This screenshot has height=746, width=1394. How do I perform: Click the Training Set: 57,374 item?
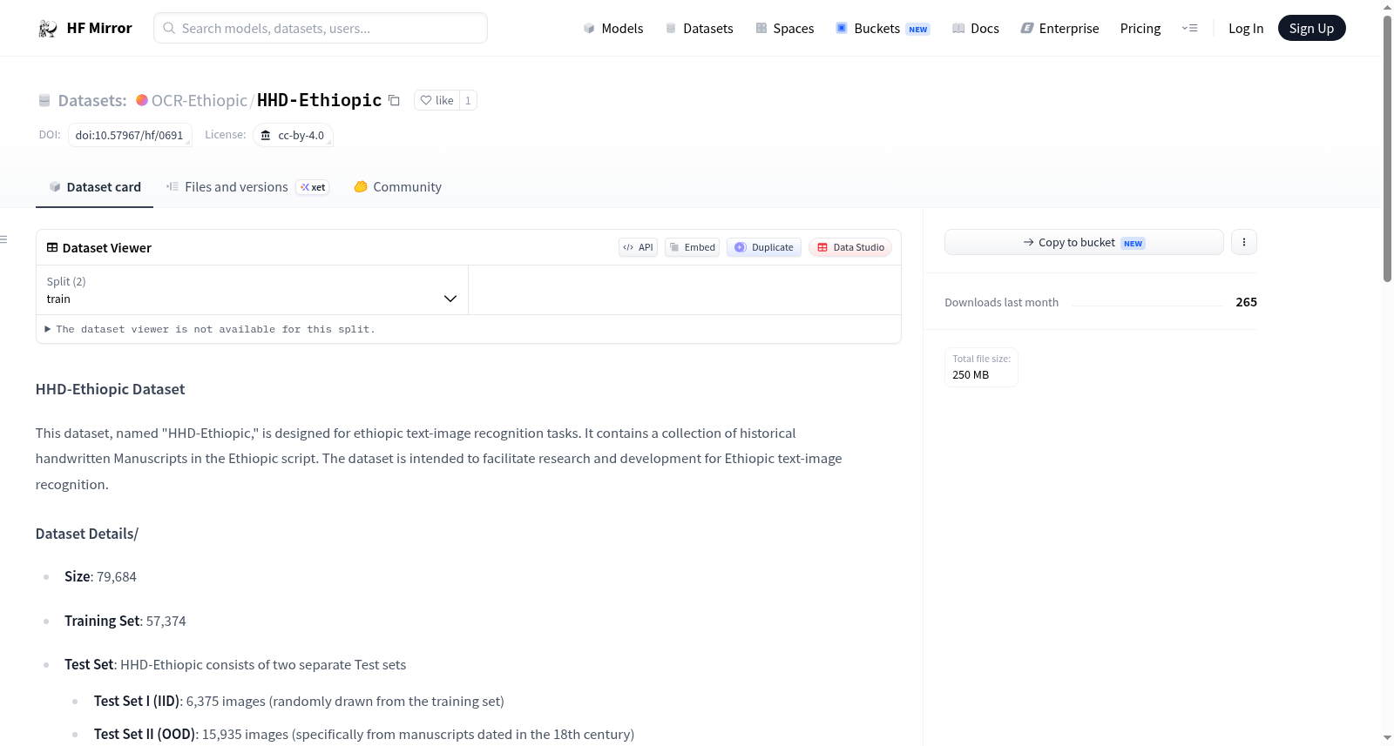point(125,621)
